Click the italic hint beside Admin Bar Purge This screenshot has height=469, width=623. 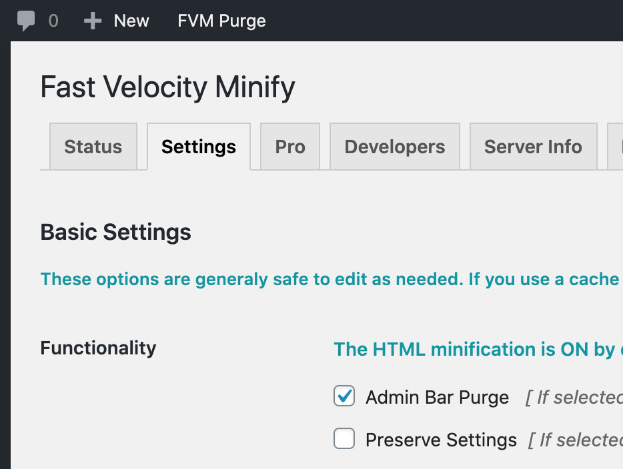click(x=574, y=397)
